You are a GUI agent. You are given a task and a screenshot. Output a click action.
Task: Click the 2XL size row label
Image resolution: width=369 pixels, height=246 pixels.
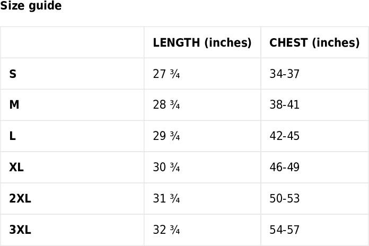(x=20, y=198)
